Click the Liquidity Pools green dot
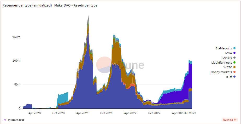Viewport: 241px width, 124px height. [234, 62]
